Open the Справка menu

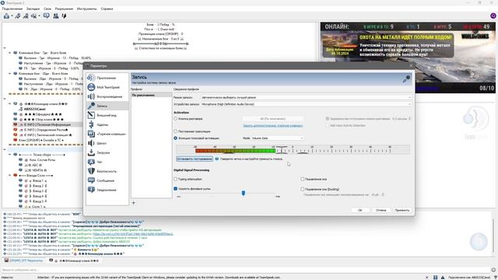click(x=107, y=9)
